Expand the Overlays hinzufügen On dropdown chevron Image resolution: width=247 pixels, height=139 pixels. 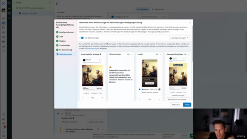point(189,54)
